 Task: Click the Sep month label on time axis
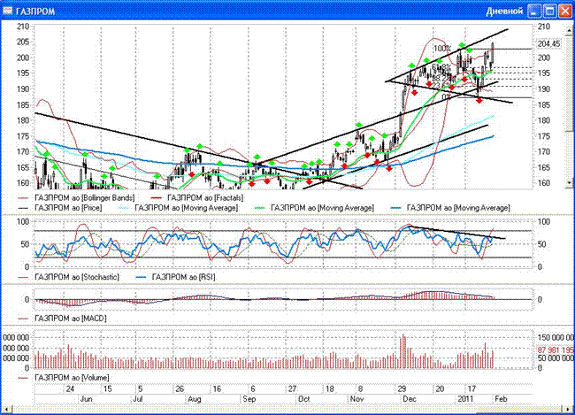coord(249,399)
